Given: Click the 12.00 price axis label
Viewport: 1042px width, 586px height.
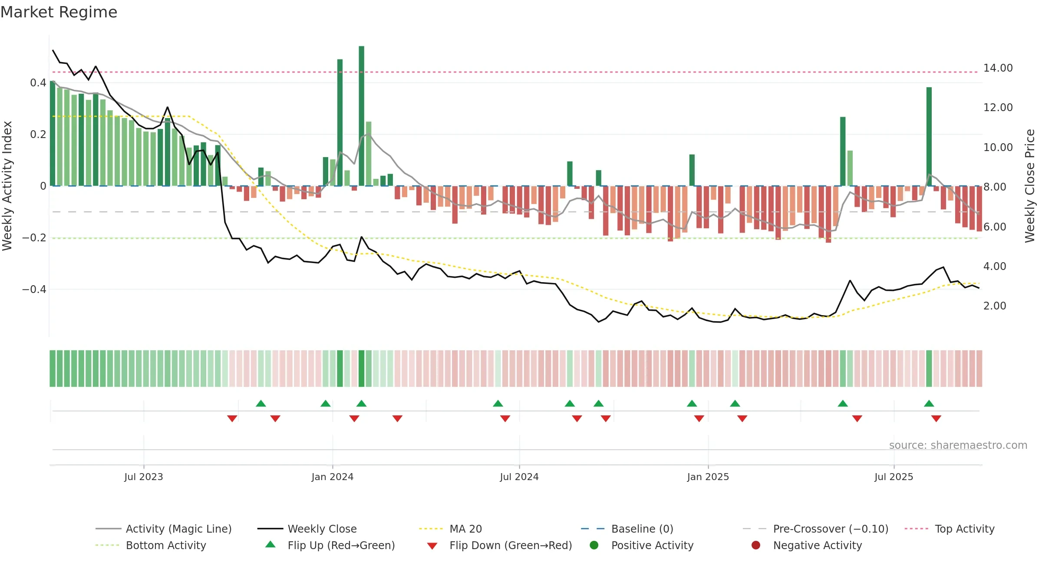Looking at the screenshot, I should [x=998, y=108].
